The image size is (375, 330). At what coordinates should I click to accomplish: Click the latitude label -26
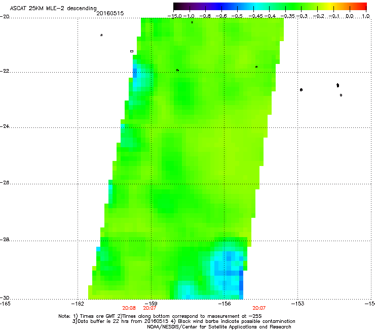click(x=5, y=183)
